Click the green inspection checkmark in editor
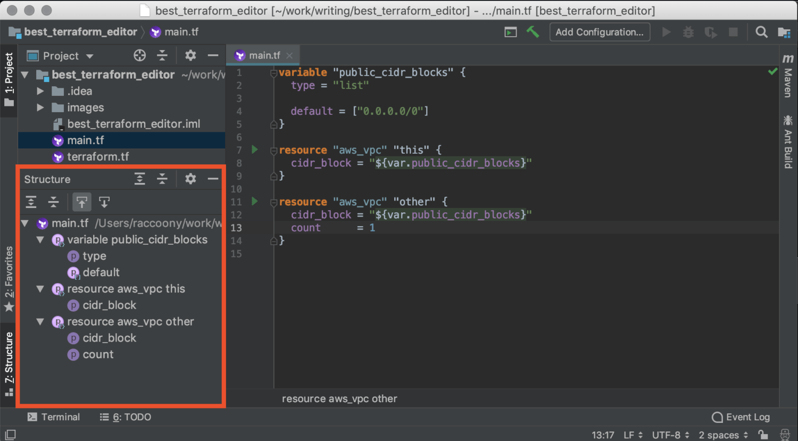 click(772, 71)
